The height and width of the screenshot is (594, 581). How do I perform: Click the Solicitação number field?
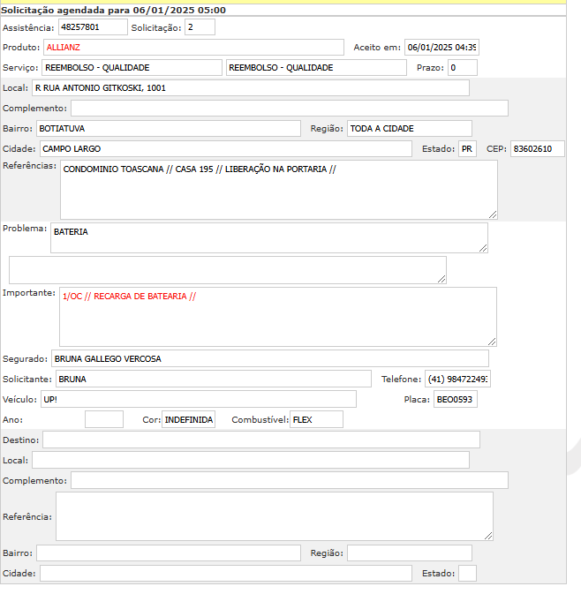coord(200,27)
